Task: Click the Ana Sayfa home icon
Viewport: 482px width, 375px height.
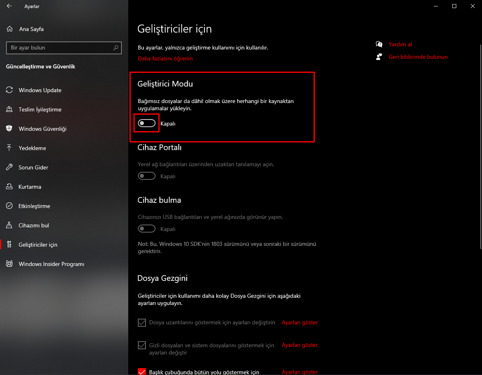Action: [10, 29]
